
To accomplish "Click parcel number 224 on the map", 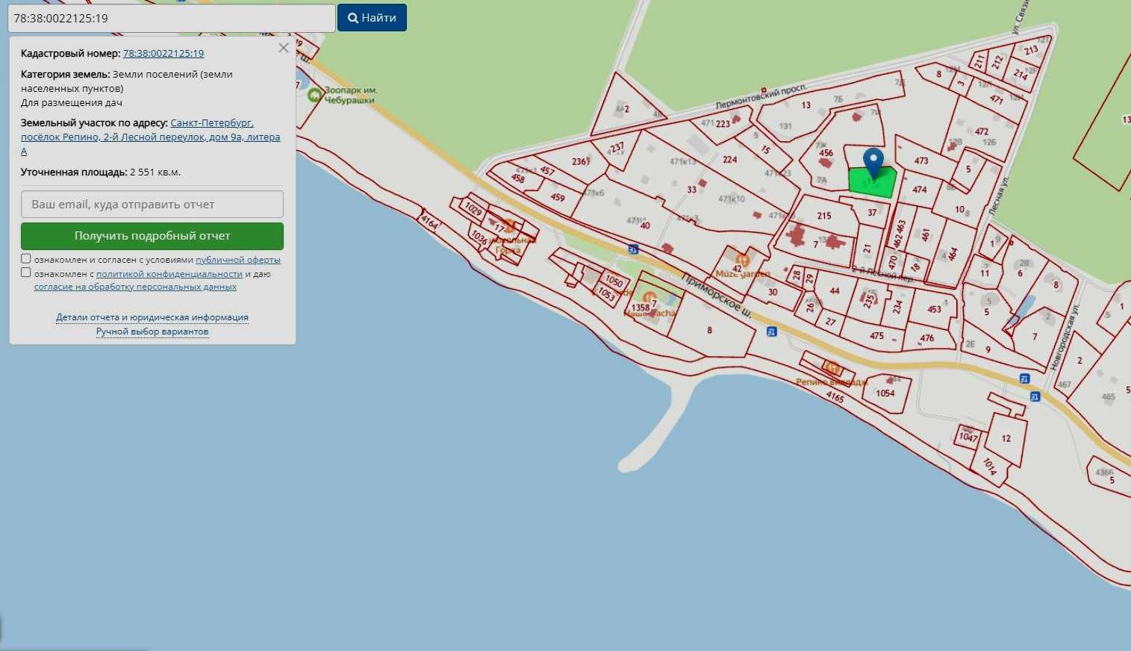I will coord(730,159).
